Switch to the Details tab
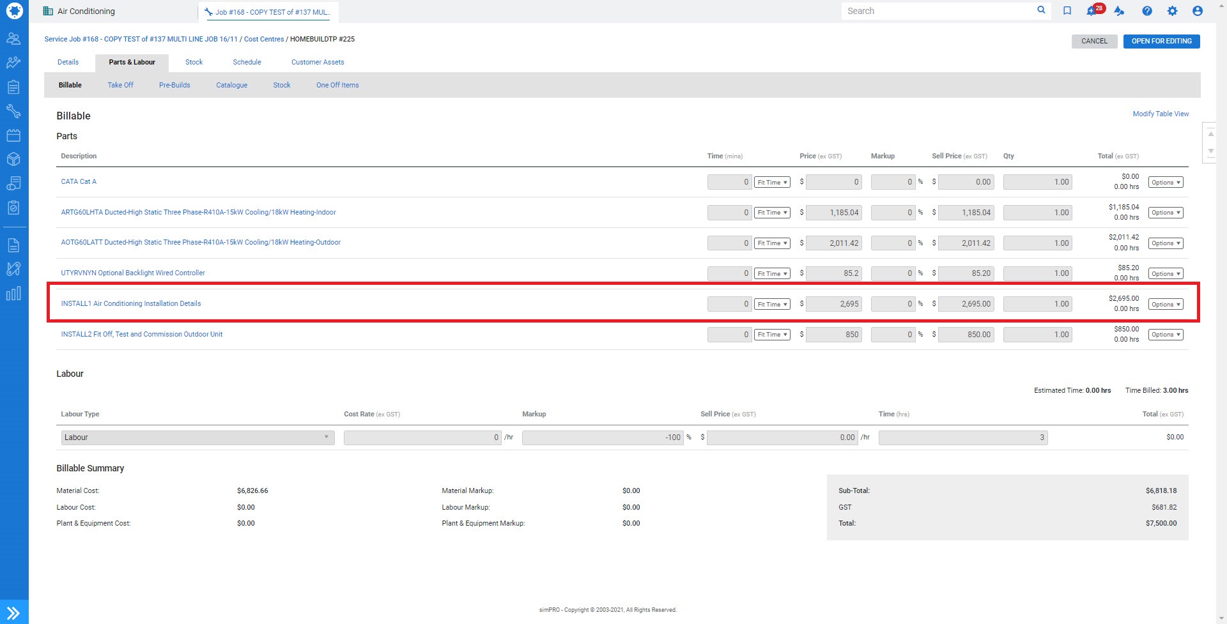Viewport: 1227px width, 624px height. tap(68, 62)
